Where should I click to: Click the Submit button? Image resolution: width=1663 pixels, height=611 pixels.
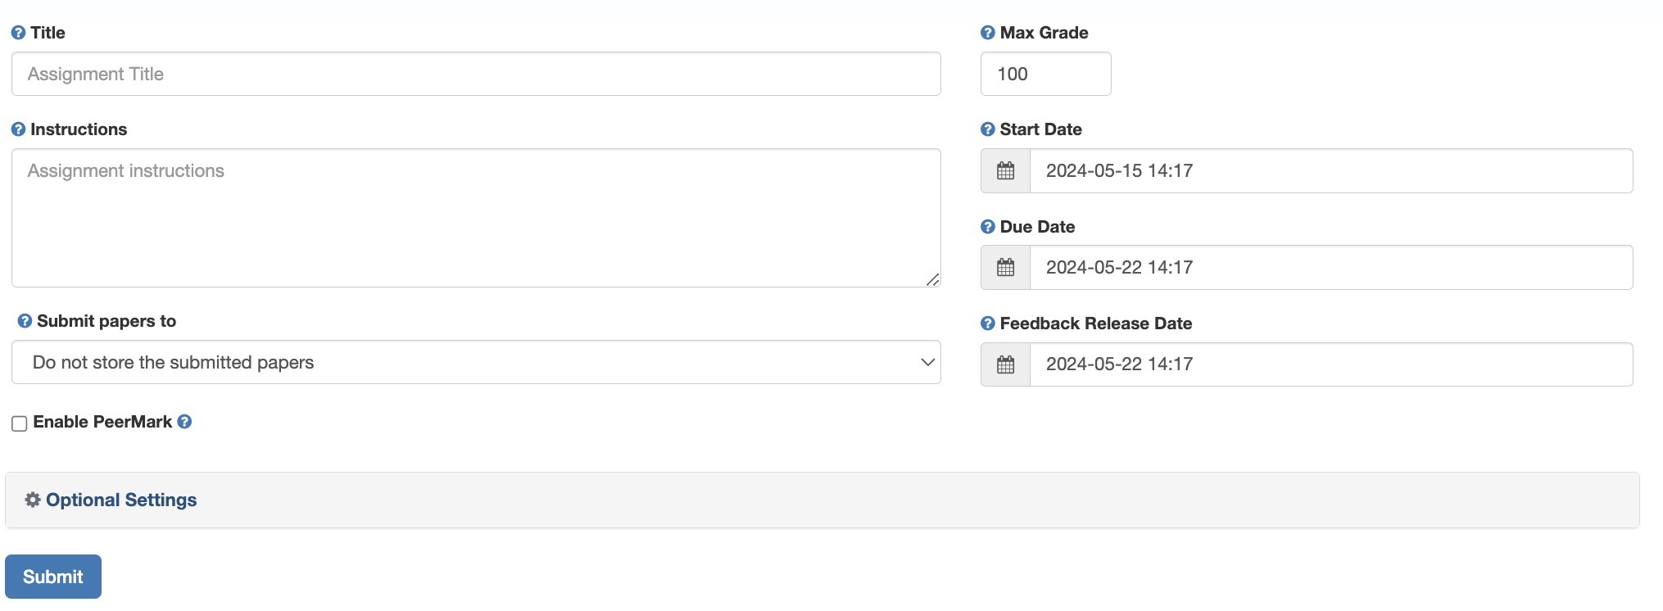[52, 577]
